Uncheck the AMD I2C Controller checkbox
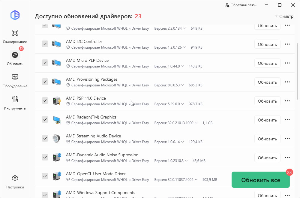The image size is (300, 198). coord(45,44)
